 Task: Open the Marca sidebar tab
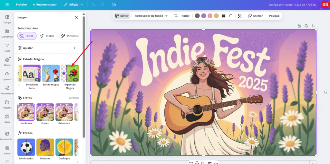point(7,62)
